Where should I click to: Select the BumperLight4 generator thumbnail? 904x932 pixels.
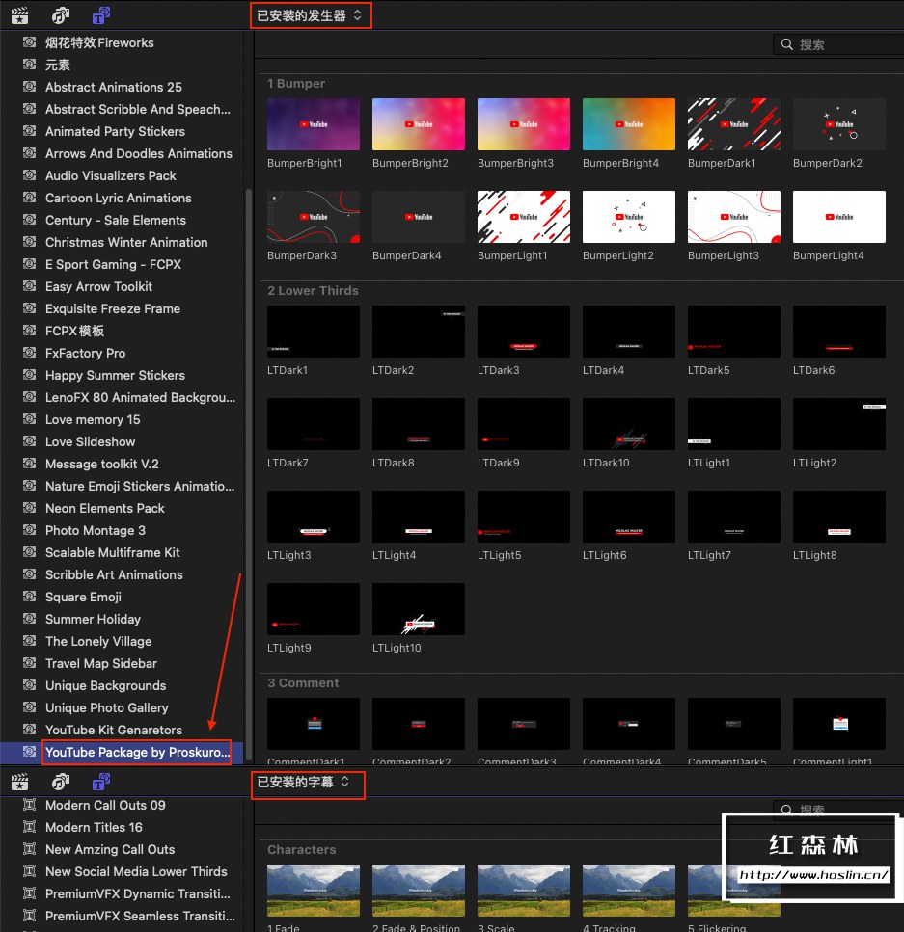coord(839,217)
